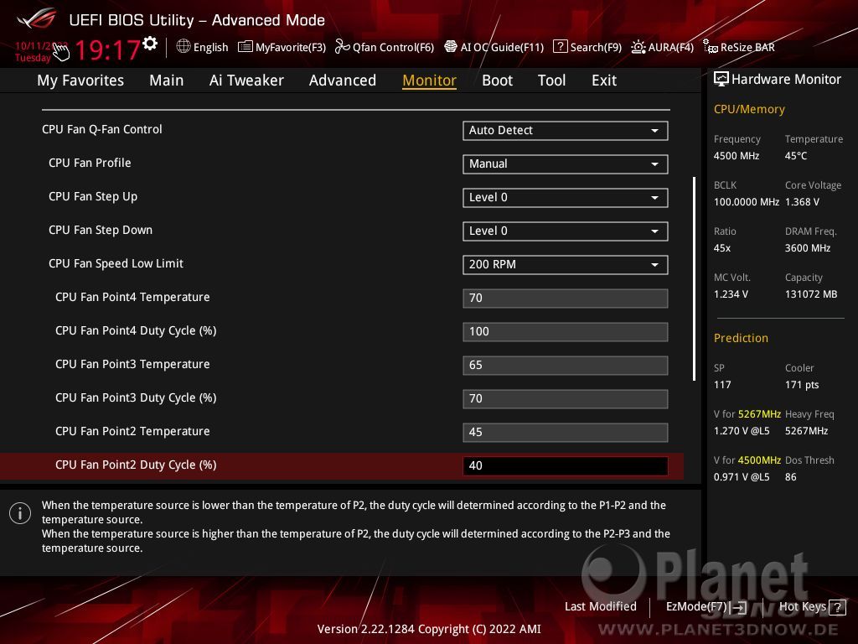
Task: Open CPU Fan Q-Fan Control dropdown
Action: 566,130
